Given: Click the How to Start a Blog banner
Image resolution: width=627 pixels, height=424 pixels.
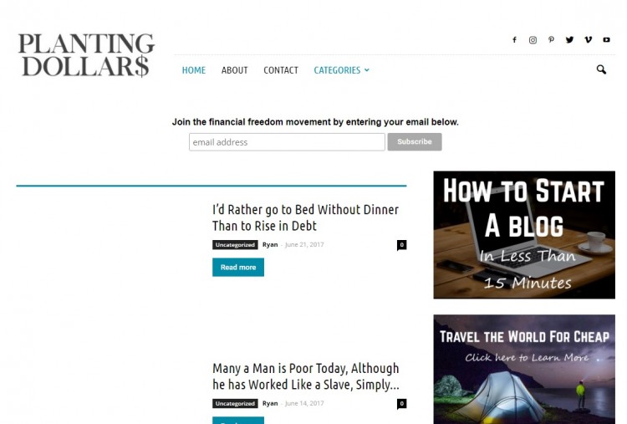Looking at the screenshot, I should 524,235.
